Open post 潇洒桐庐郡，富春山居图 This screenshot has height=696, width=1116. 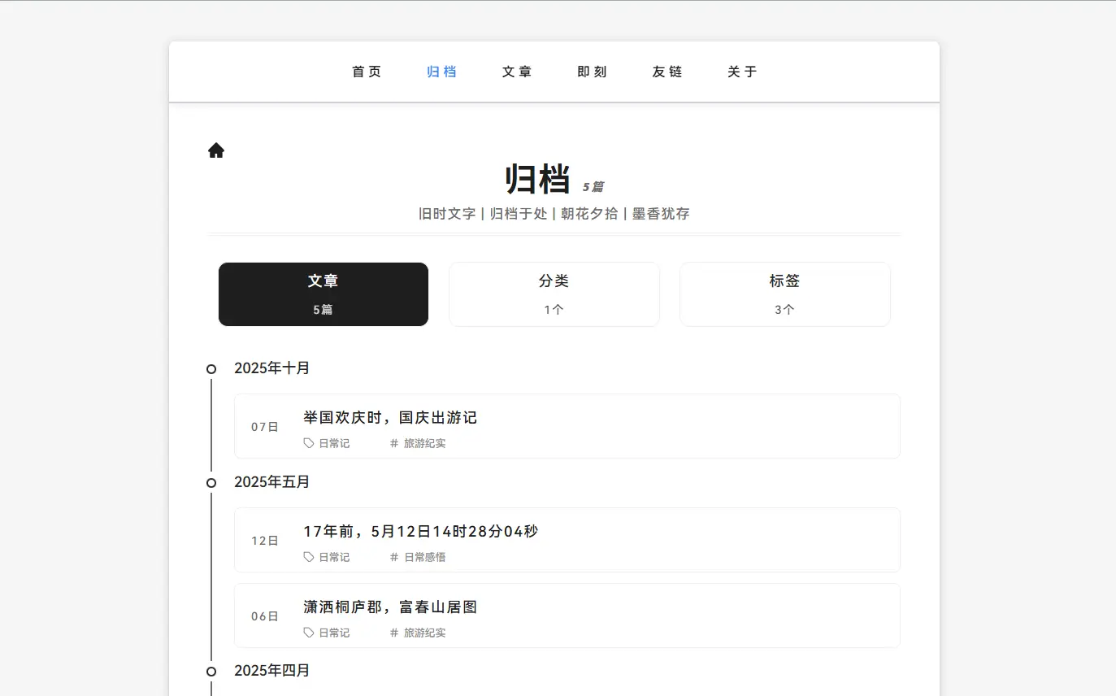click(390, 607)
